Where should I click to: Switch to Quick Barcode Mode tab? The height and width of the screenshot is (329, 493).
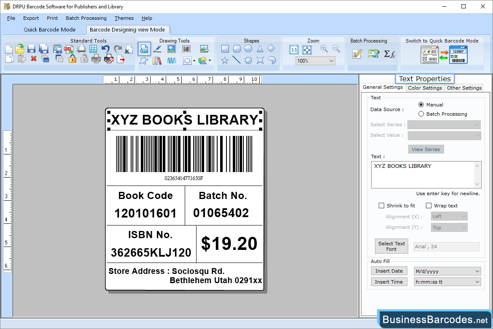(x=50, y=29)
